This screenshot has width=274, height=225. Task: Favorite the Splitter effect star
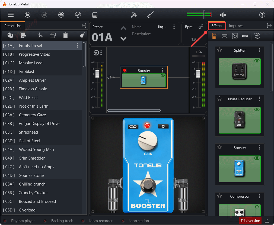[219, 50]
